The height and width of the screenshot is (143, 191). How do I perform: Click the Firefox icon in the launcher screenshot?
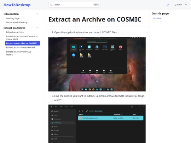pos(120,47)
